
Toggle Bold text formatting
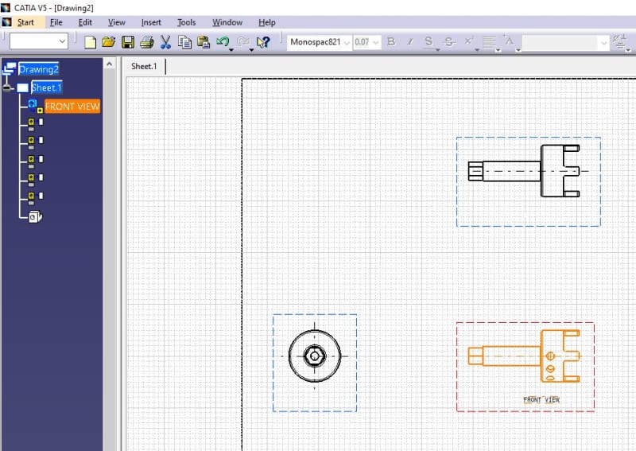pos(391,41)
